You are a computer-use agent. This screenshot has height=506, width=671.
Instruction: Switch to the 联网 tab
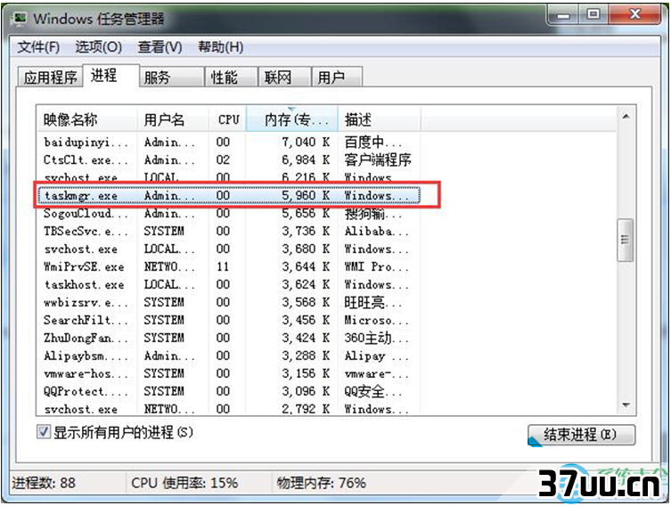pyautogui.click(x=284, y=78)
